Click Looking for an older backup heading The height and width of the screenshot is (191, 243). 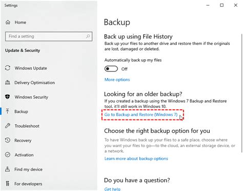point(143,94)
